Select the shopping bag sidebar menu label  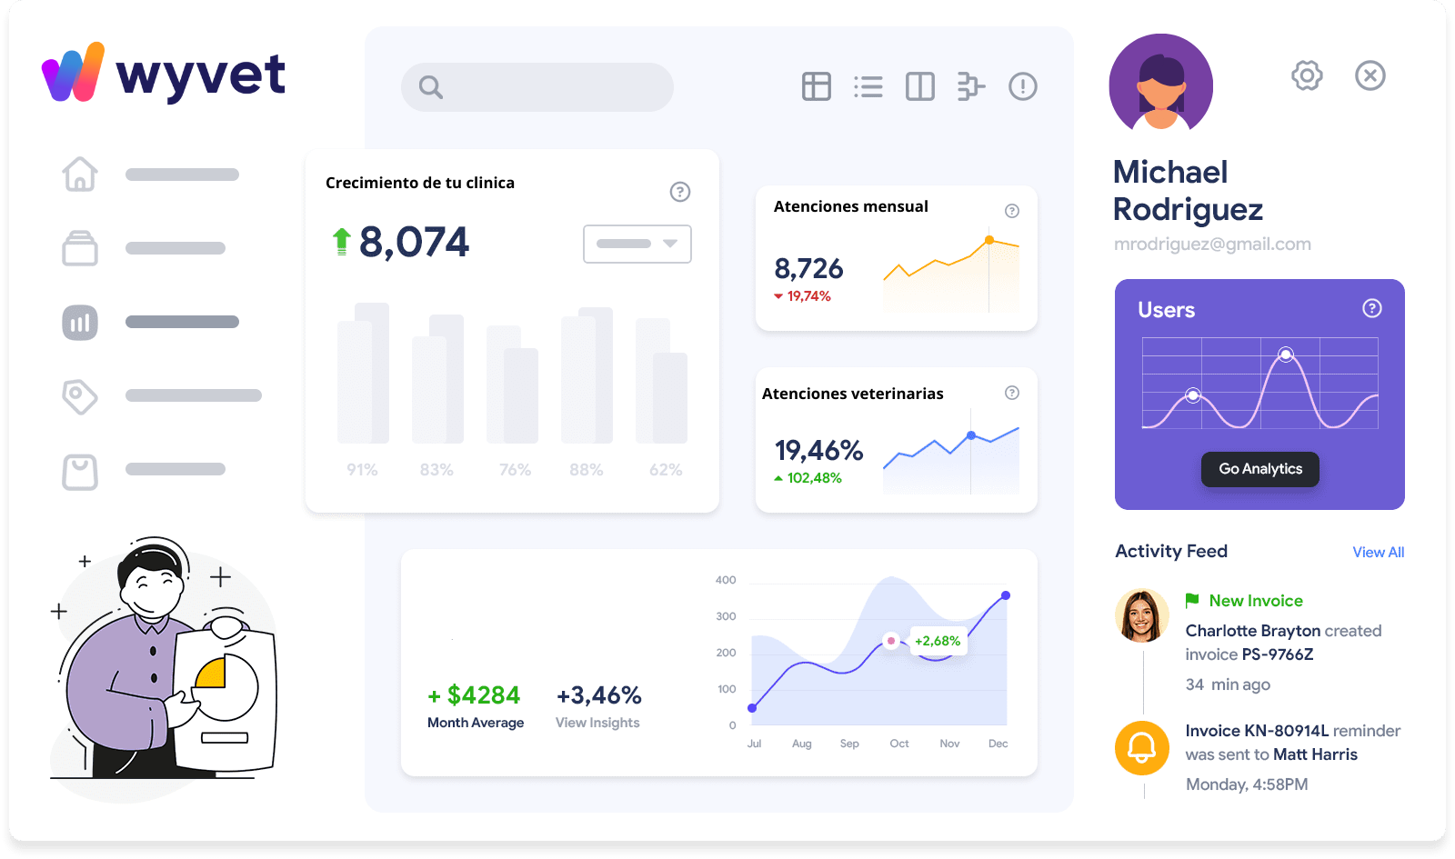(x=176, y=469)
